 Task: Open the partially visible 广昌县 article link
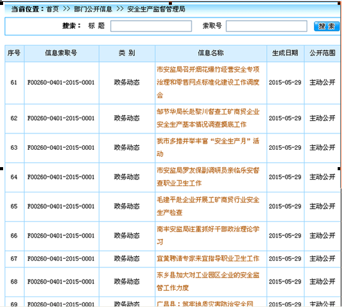click(x=205, y=304)
